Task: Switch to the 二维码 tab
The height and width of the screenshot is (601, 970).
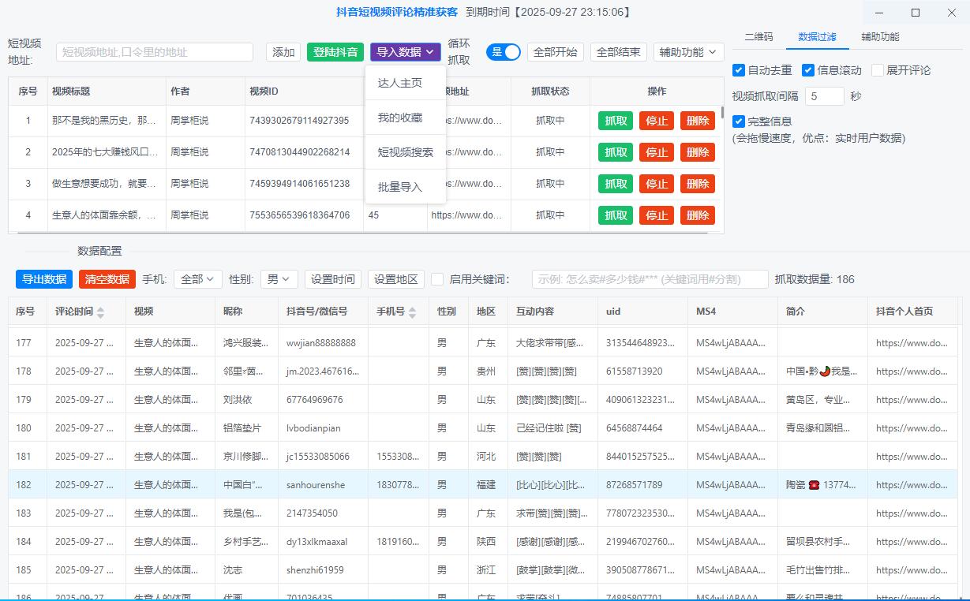Action: [758, 37]
